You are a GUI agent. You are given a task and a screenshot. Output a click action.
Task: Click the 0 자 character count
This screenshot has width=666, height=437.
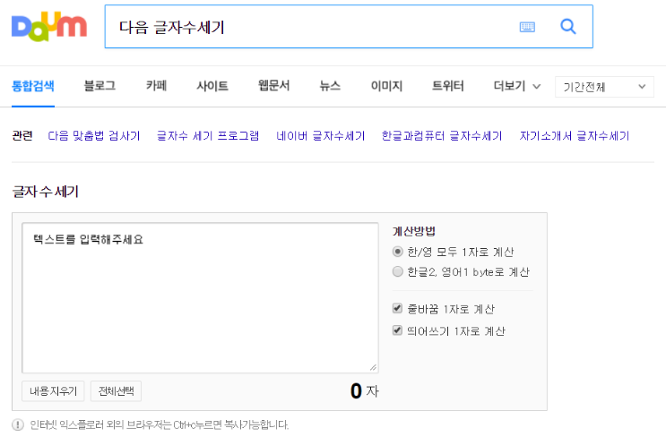(365, 390)
